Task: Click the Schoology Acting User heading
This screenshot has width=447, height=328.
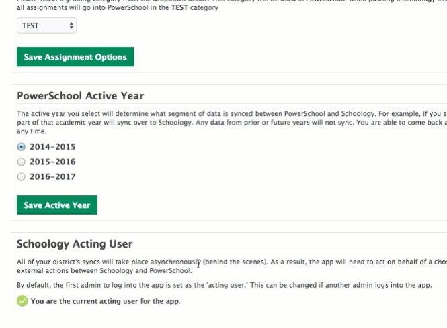Action: [x=75, y=244]
